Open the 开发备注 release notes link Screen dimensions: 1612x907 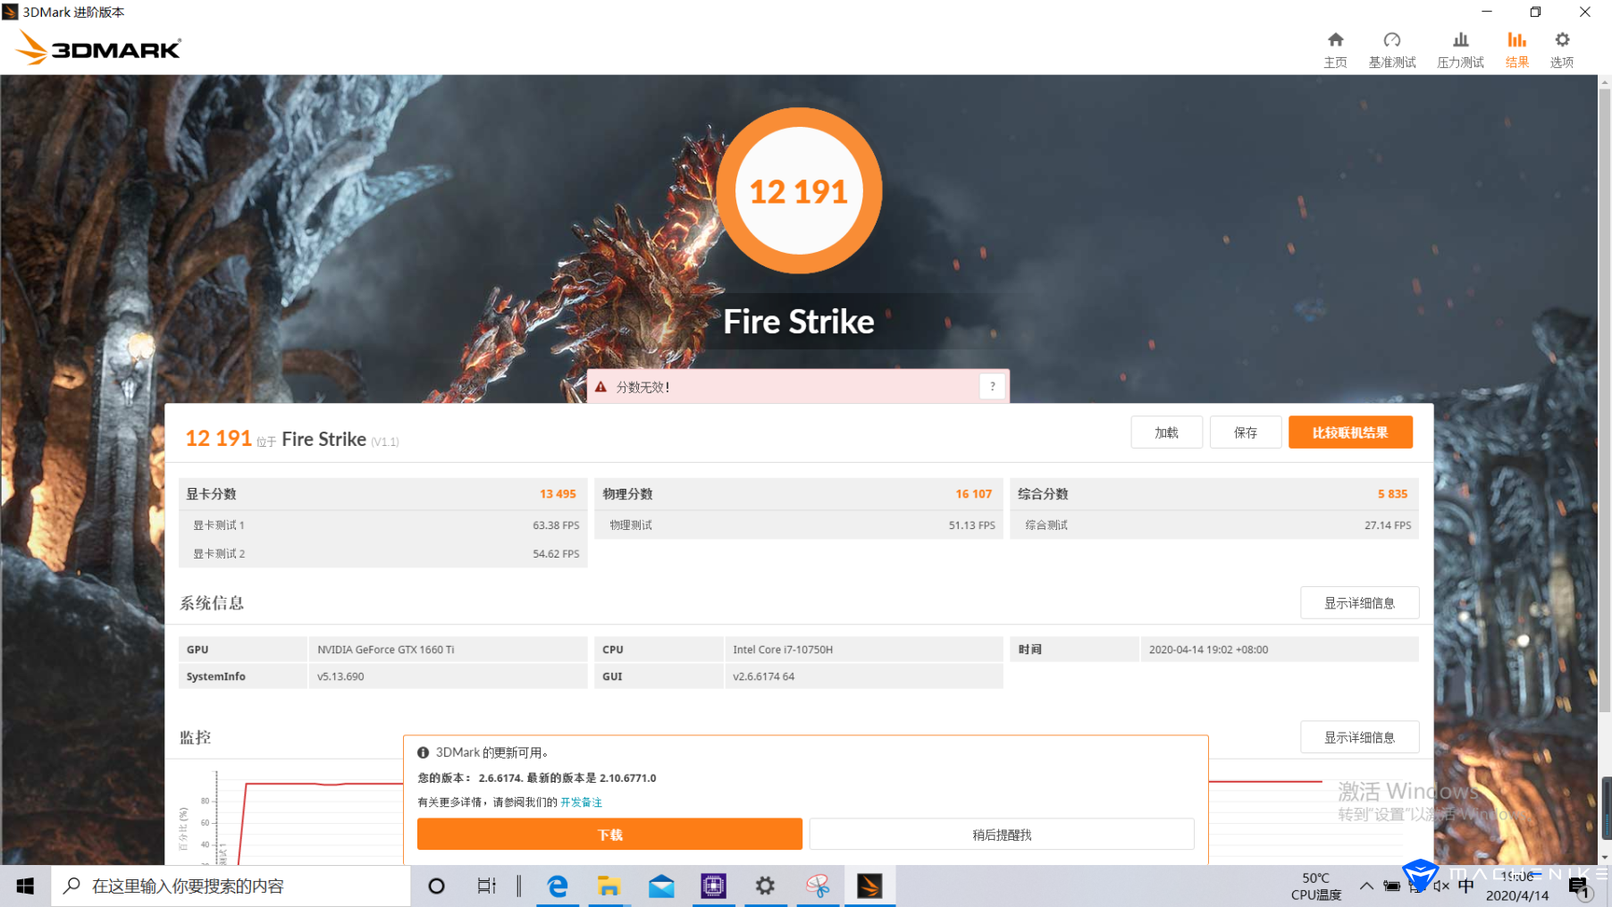point(581,802)
